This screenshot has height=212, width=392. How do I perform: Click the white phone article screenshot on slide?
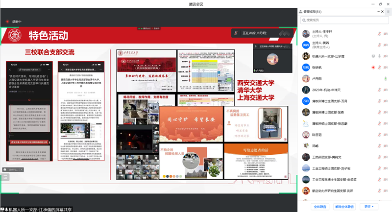(x=81, y=111)
